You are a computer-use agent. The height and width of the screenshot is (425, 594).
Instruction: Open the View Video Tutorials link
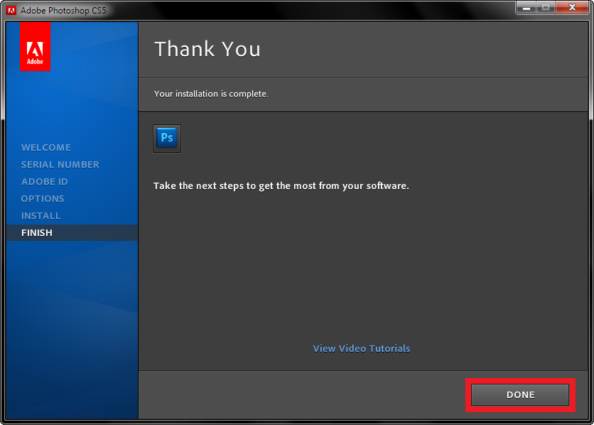tap(362, 348)
